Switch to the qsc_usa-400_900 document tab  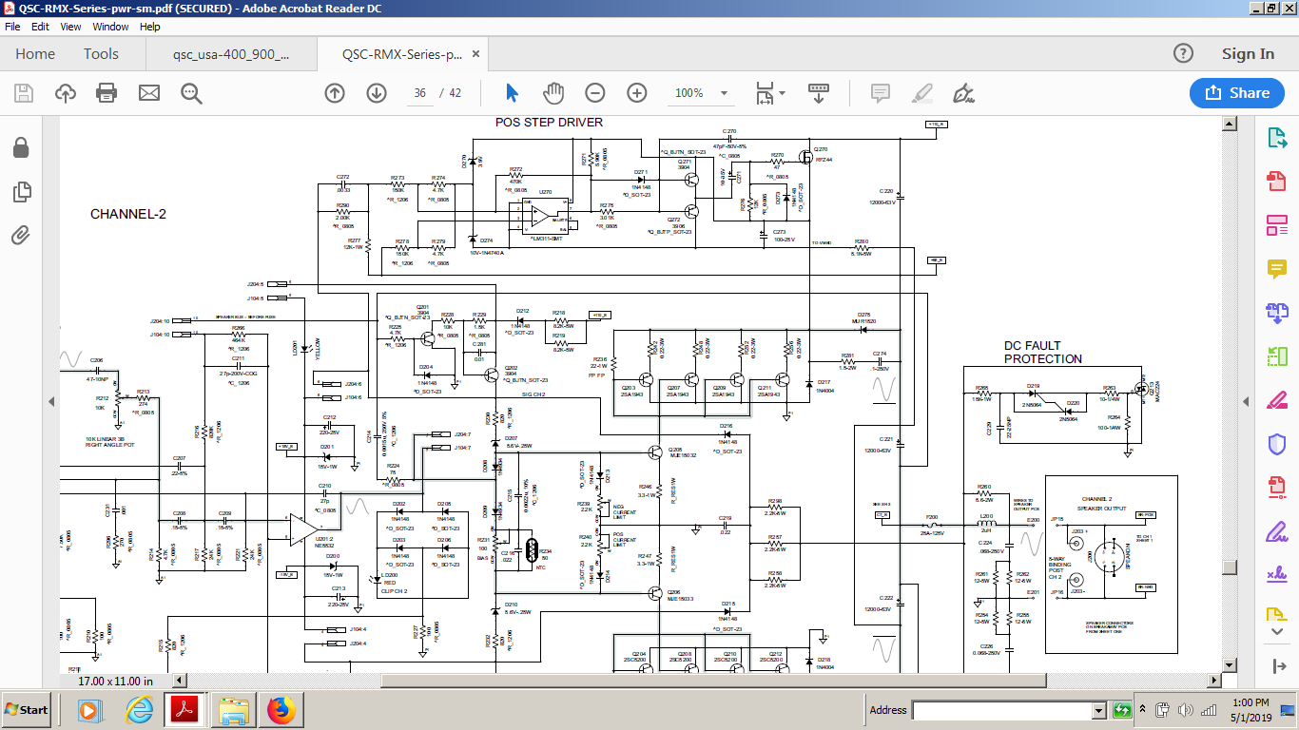click(x=231, y=54)
